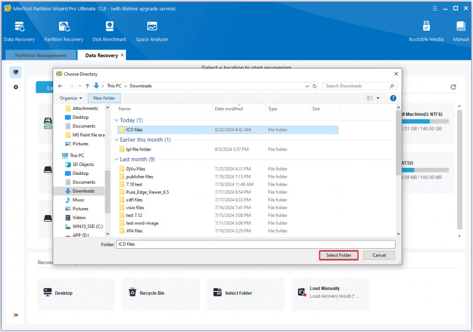Viewport: 473px width, 332px height.
Task: Click the blue help question mark icon
Action: coord(393,98)
